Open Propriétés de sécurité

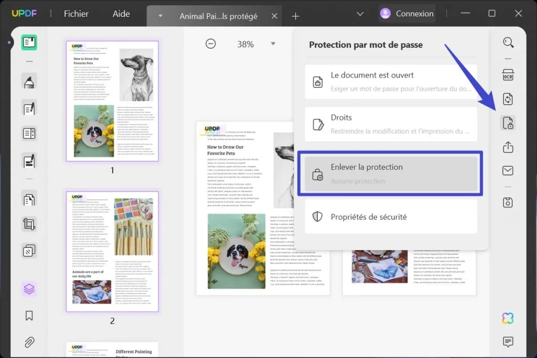(x=391, y=216)
